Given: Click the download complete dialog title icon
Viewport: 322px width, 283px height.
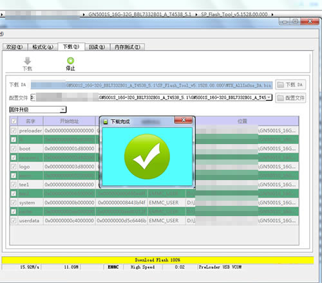Looking at the screenshot, I should tap(106, 122).
